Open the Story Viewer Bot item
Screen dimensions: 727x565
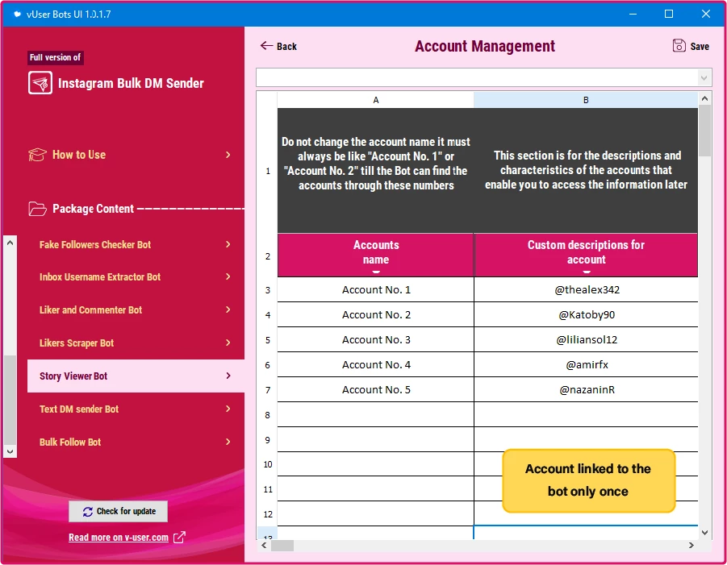136,376
